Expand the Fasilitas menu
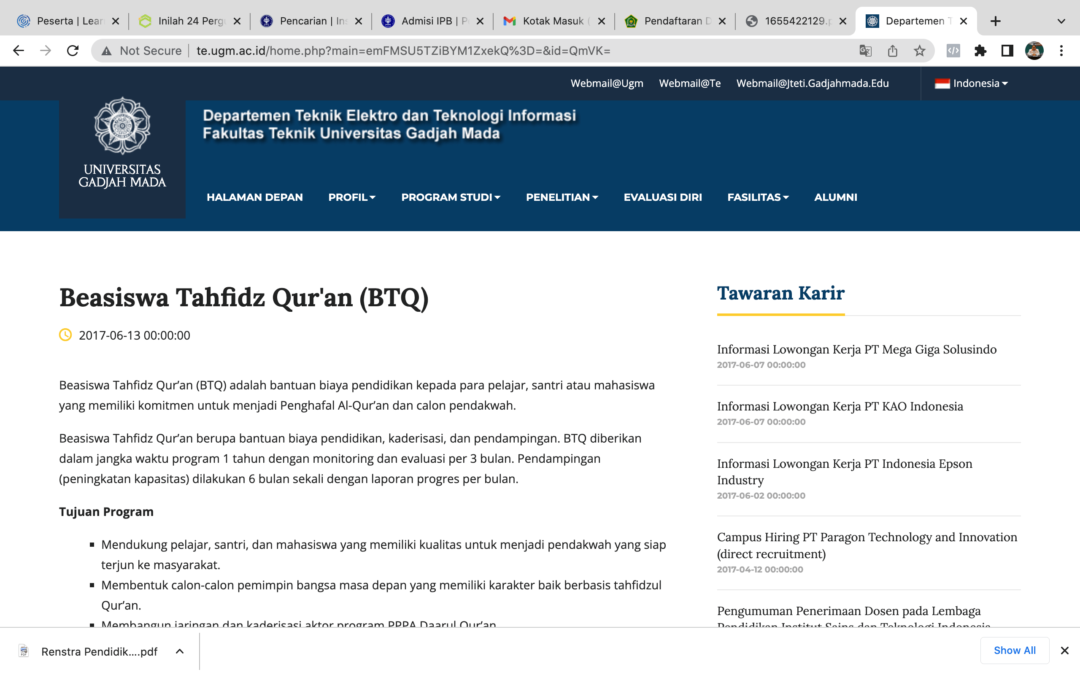The height and width of the screenshot is (675, 1080). click(758, 197)
